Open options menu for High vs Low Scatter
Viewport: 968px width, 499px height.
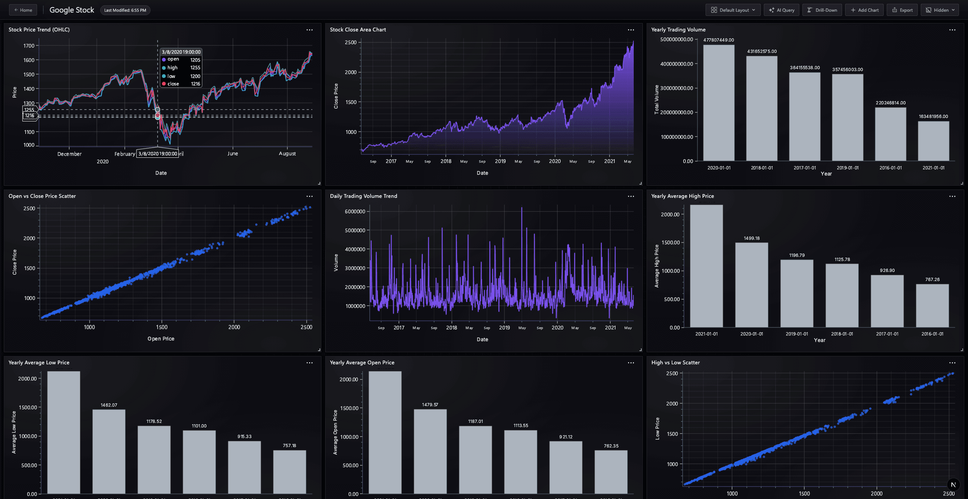[952, 363]
